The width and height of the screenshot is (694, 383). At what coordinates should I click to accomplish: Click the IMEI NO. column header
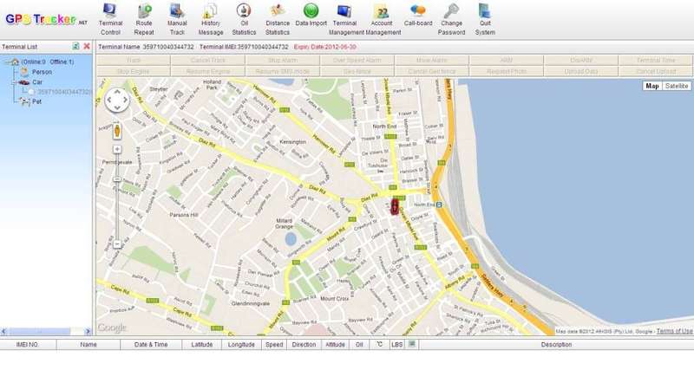(28, 345)
